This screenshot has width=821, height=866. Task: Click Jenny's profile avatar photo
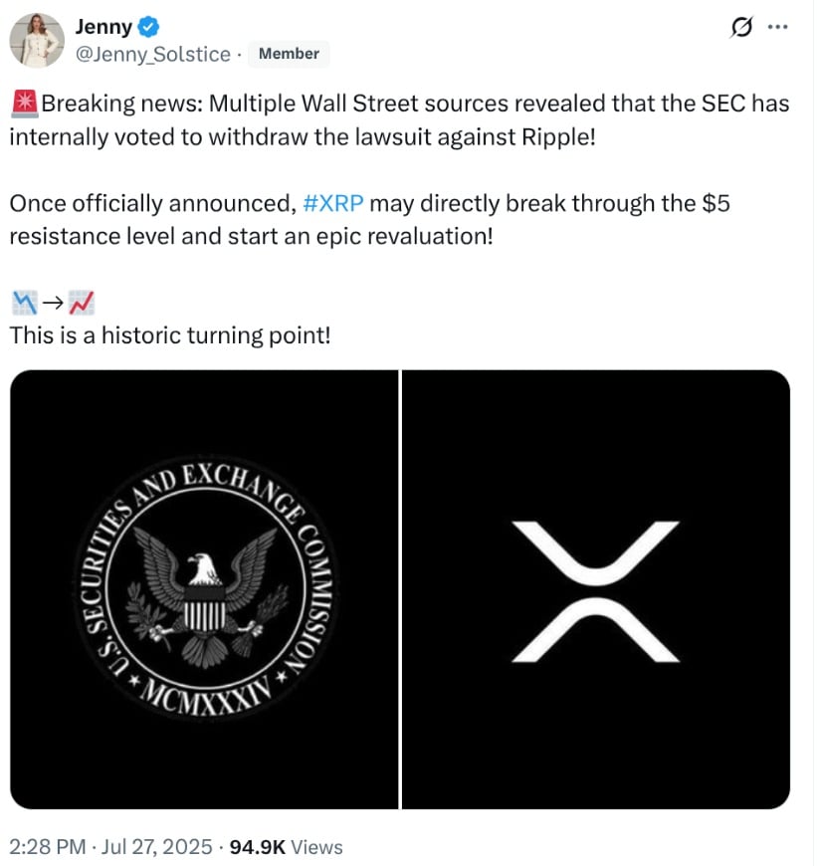point(37,41)
